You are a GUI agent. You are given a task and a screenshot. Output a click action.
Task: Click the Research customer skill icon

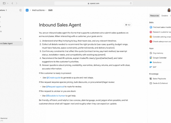click(x=151, y=32)
